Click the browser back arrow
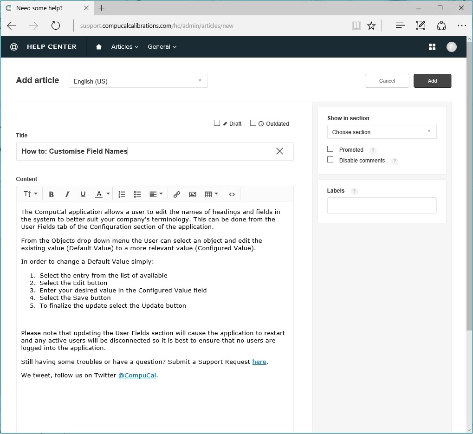 pos(12,26)
